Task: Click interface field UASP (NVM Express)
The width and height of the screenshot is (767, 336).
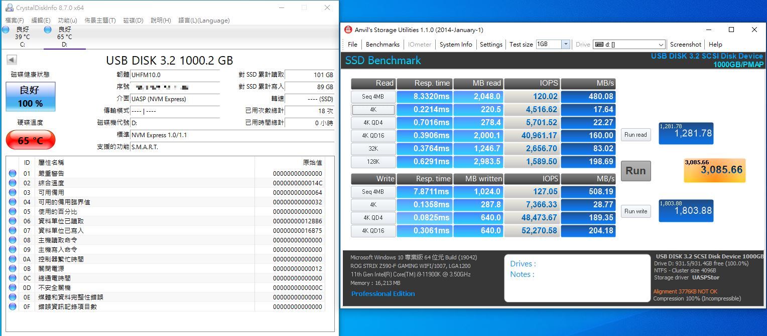Action: coord(175,99)
